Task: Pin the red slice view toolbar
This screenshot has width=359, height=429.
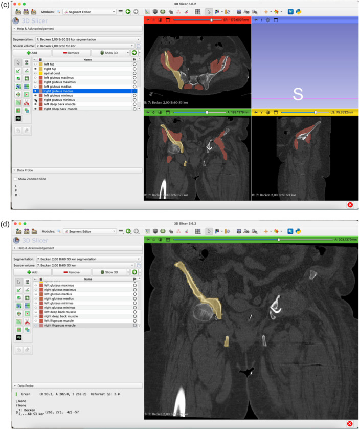Action: pos(148,20)
